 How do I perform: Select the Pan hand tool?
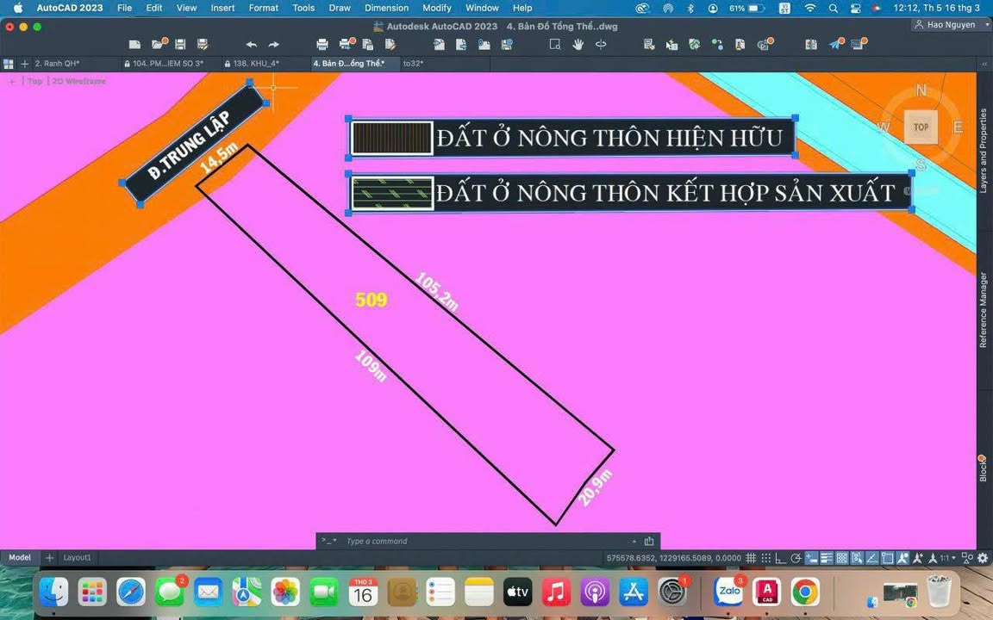(578, 44)
